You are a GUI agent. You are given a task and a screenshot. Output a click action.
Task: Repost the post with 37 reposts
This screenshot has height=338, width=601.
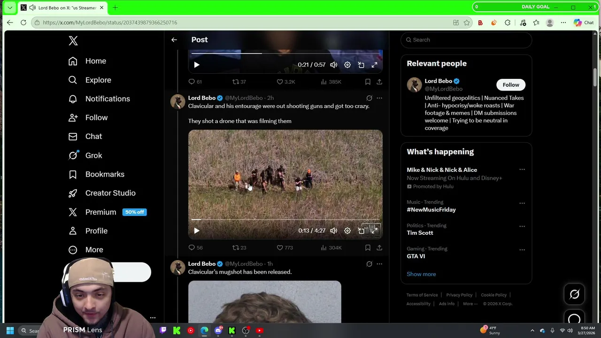point(239,82)
